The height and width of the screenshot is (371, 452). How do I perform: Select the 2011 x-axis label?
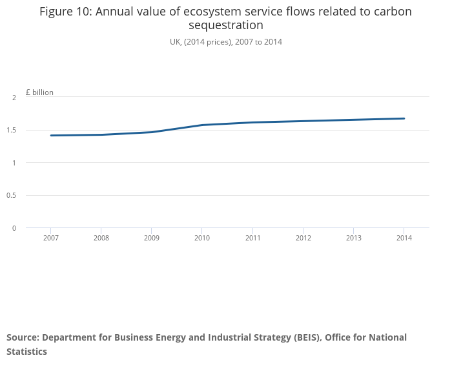click(252, 238)
